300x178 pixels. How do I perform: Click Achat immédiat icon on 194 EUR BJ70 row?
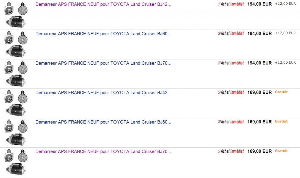tap(231, 63)
